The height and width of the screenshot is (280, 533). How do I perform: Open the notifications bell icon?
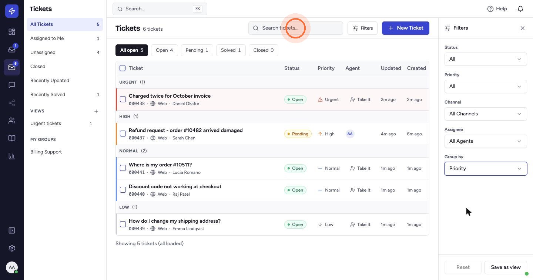(520, 9)
